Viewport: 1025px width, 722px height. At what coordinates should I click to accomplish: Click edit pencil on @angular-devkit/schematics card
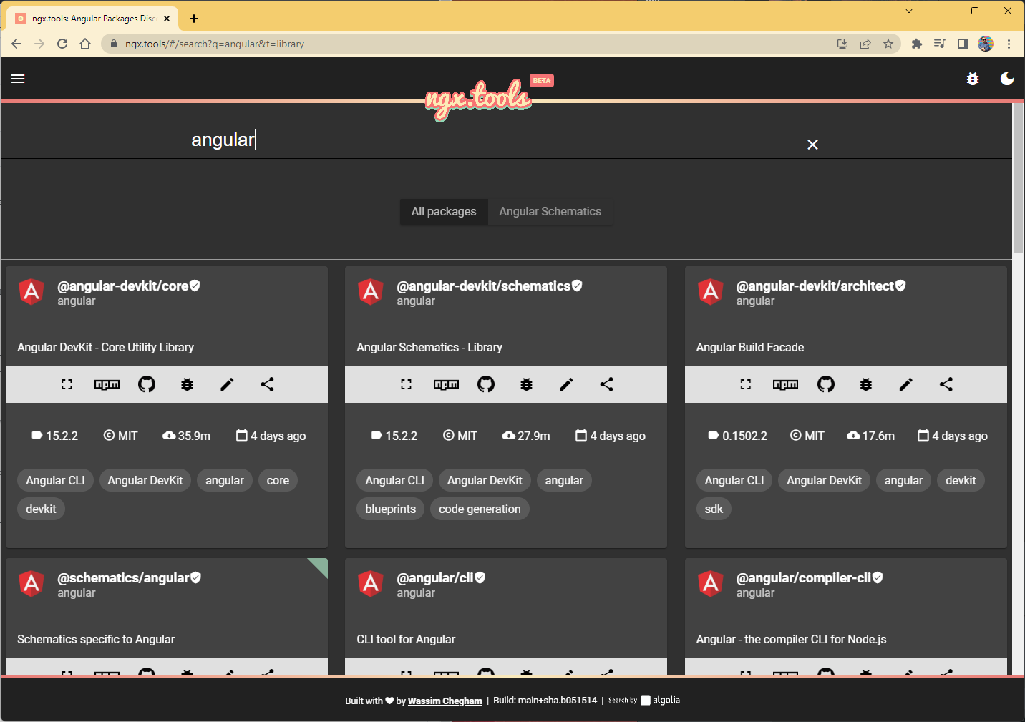(566, 384)
